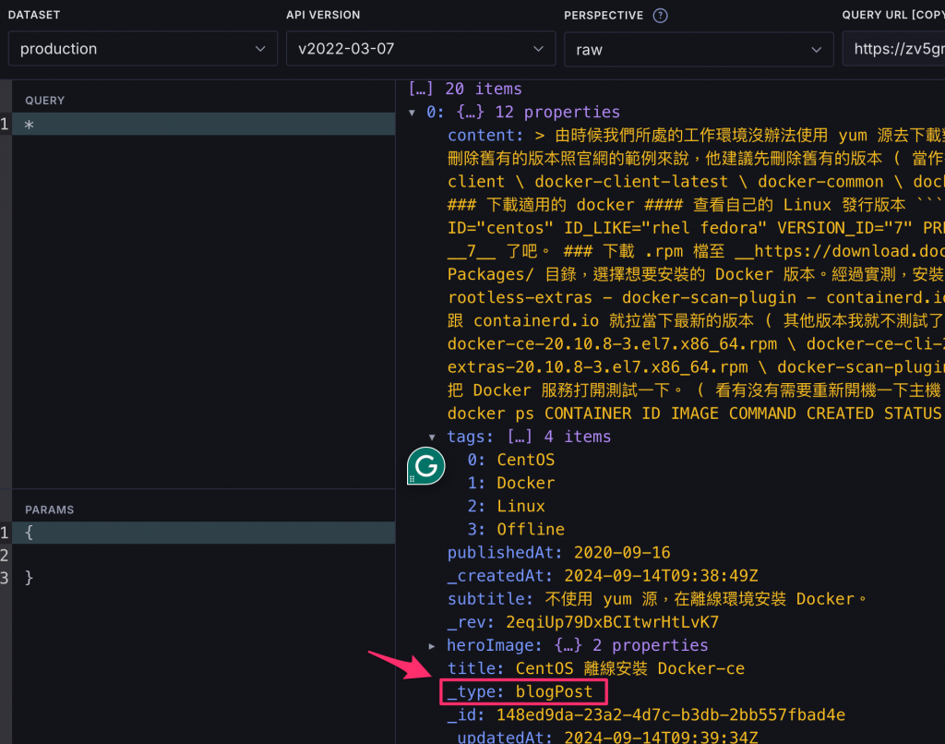945x744 pixels.
Task: Click the query editor line with asterisk
Action: click(204, 125)
